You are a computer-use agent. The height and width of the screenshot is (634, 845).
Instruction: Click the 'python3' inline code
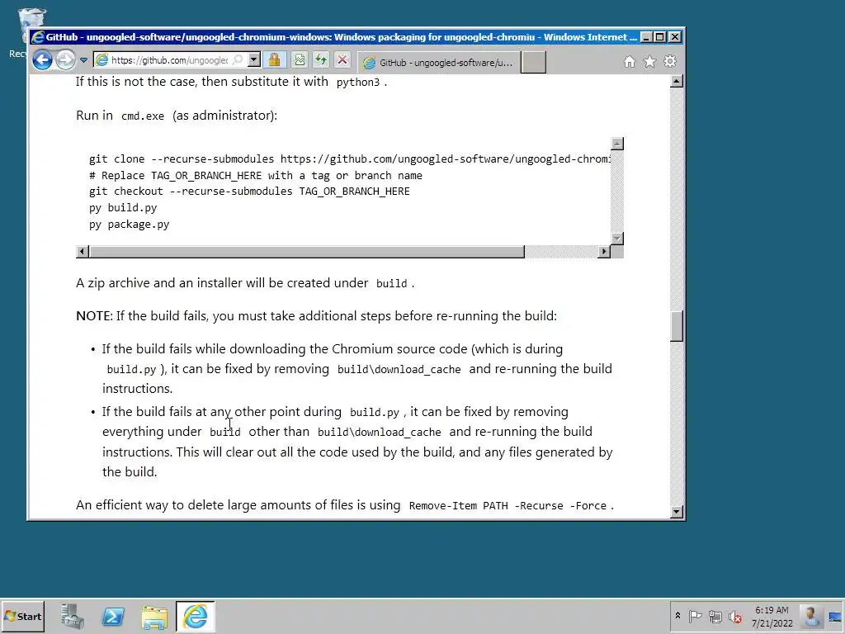click(358, 83)
